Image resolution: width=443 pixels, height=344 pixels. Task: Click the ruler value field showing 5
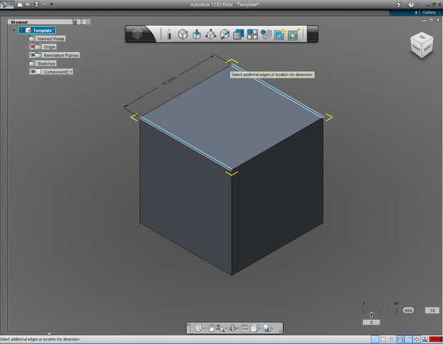(x=372, y=323)
